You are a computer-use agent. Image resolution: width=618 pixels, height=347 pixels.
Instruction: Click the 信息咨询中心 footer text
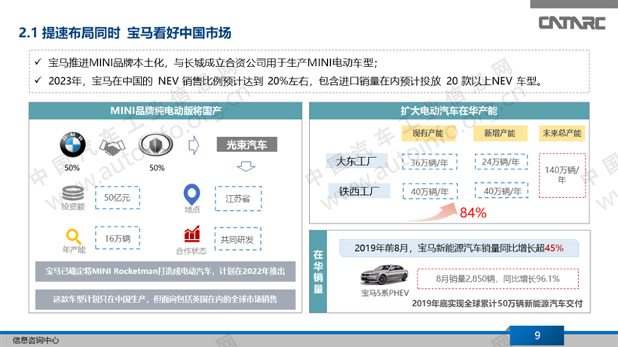[x=35, y=340]
